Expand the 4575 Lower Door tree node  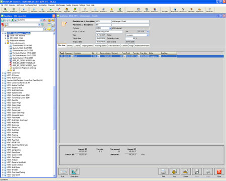[3, 73]
